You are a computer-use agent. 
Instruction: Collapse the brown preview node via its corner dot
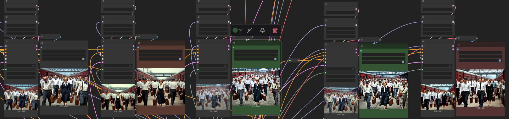[139, 43]
